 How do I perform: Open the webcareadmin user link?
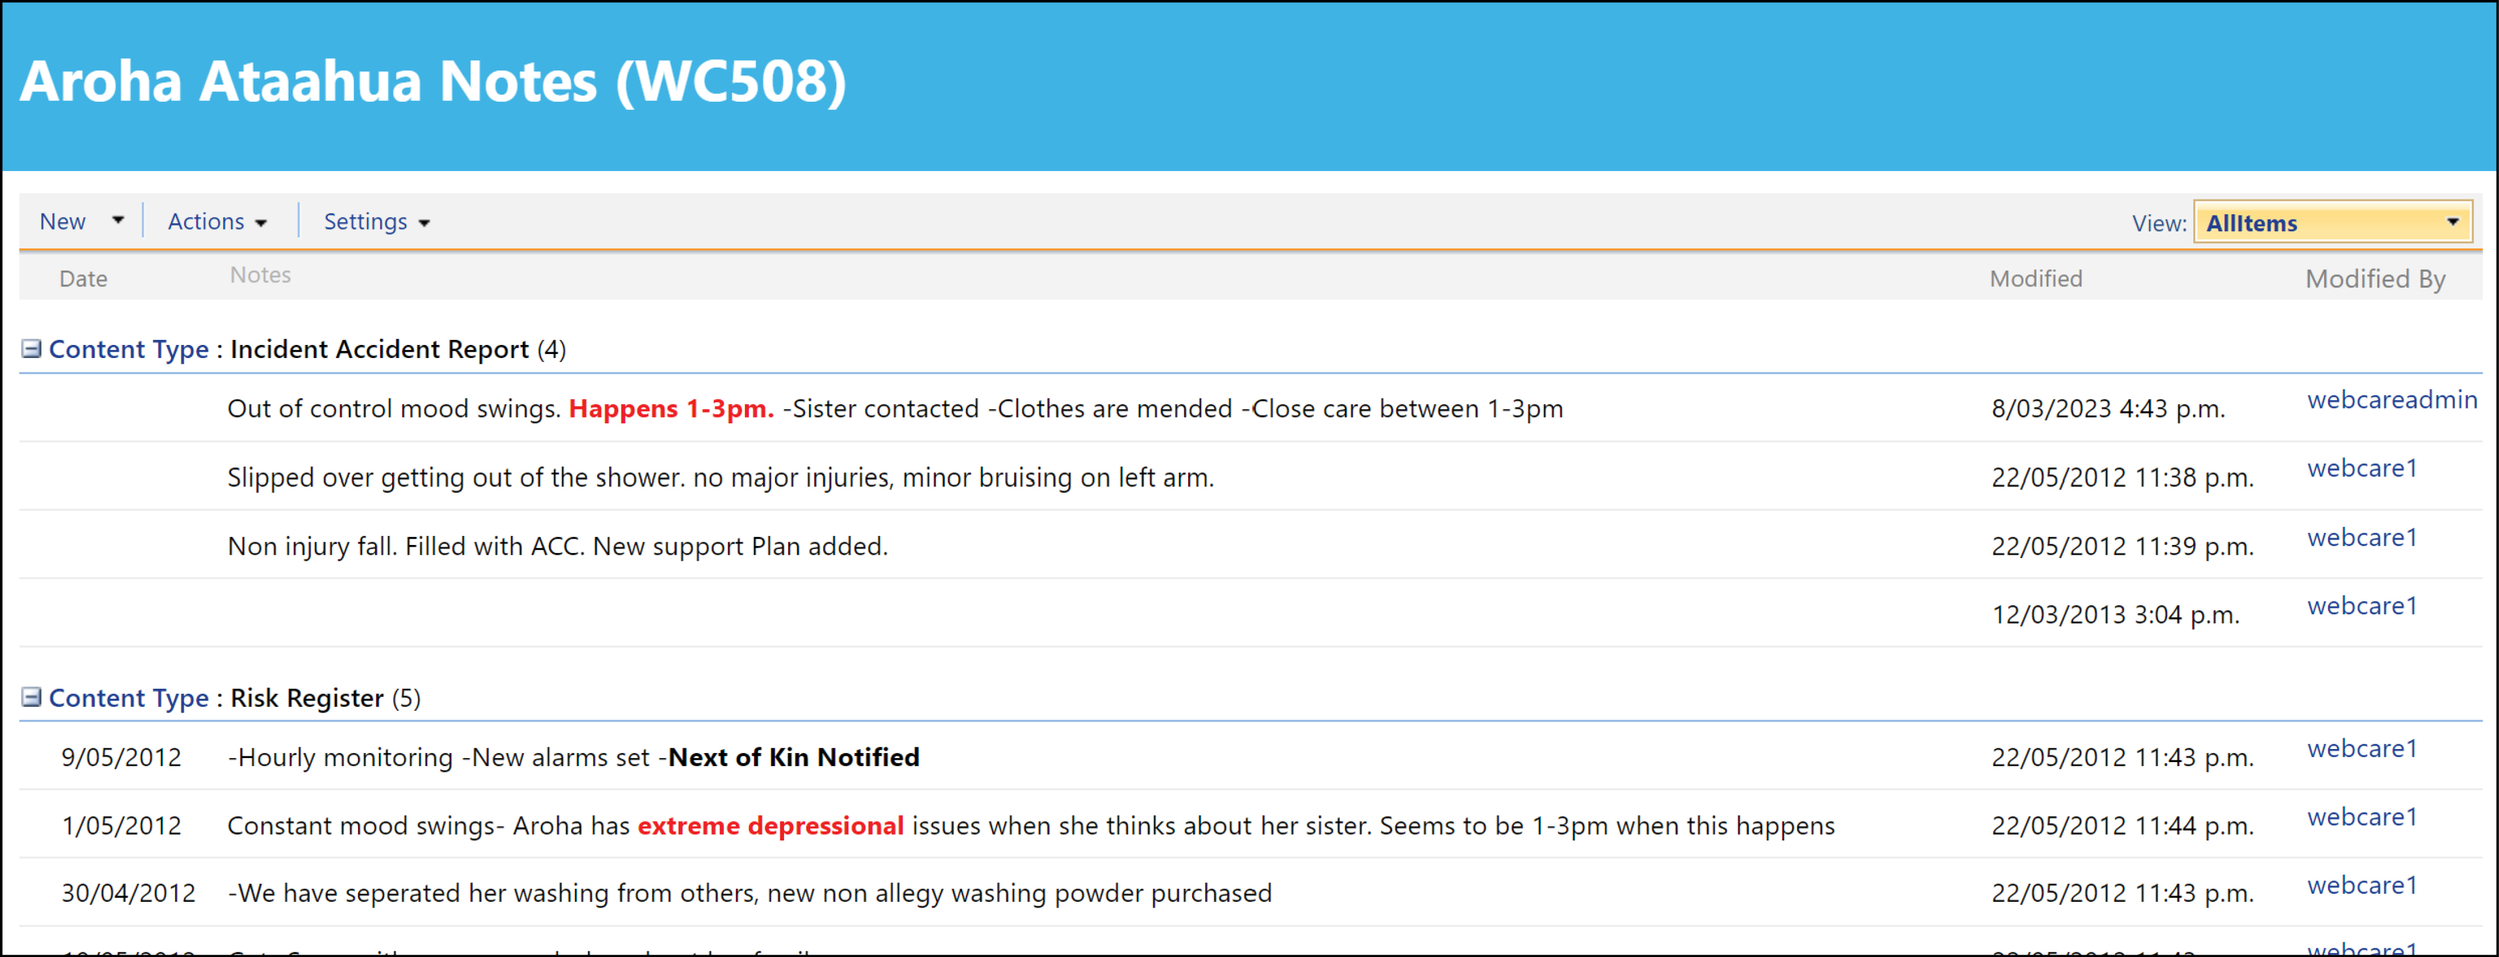(x=2391, y=399)
